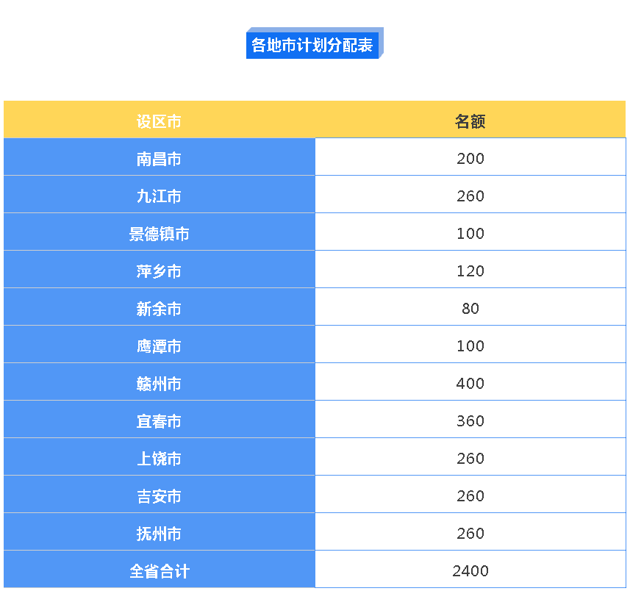Select the 九江市 cell
Image resolution: width=630 pixels, height=591 pixels.
159,196
